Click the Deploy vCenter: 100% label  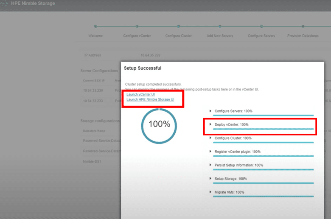point(232,124)
